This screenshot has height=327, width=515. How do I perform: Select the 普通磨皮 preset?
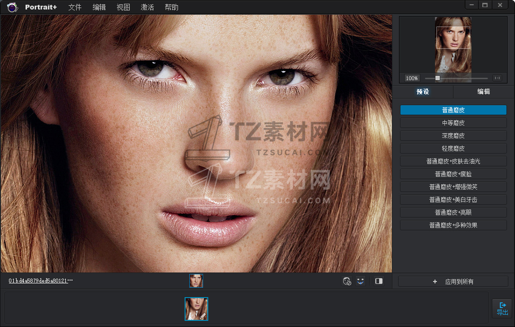tap(453, 110)
